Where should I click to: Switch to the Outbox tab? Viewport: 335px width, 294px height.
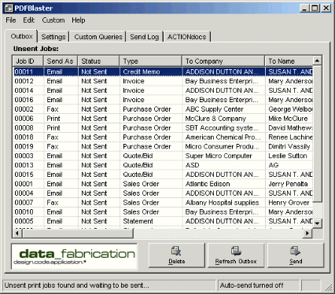(22, 36)
